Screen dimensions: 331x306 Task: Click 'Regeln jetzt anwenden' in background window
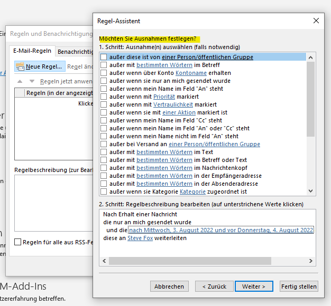[x=66, y=81]
